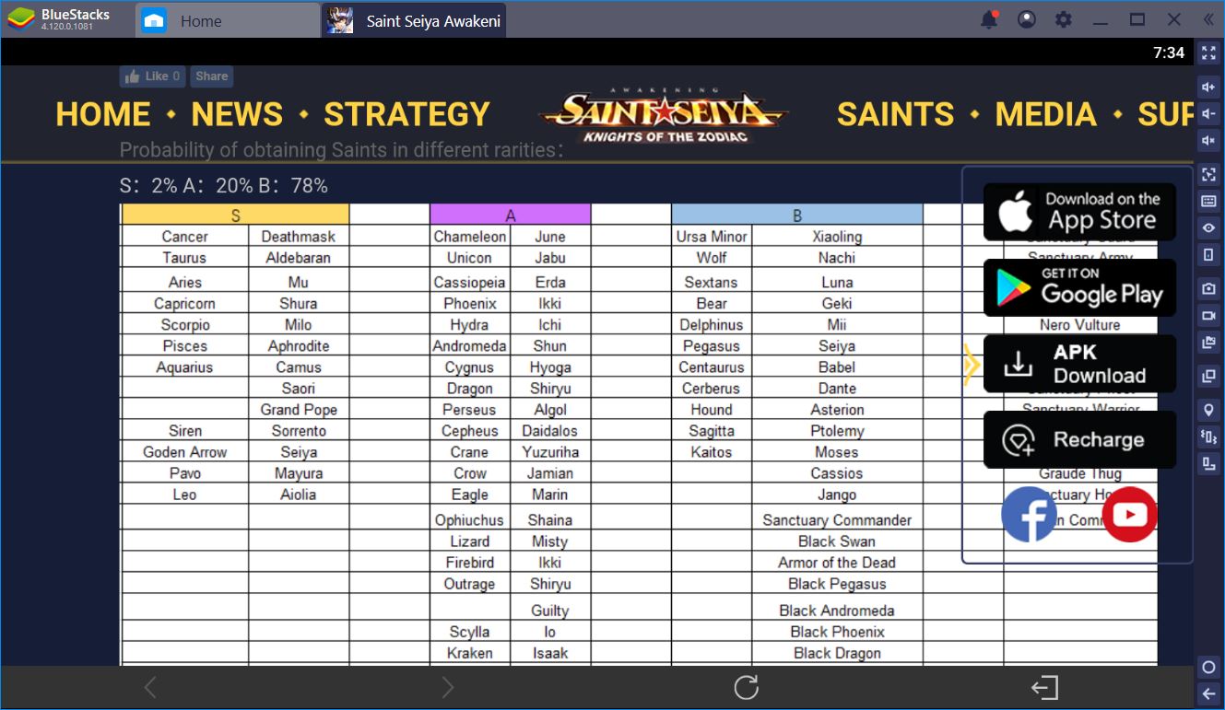This screenshot has width=1225, height=710.
Task: Open HOME menu item
Action: [x=102, y=114]
